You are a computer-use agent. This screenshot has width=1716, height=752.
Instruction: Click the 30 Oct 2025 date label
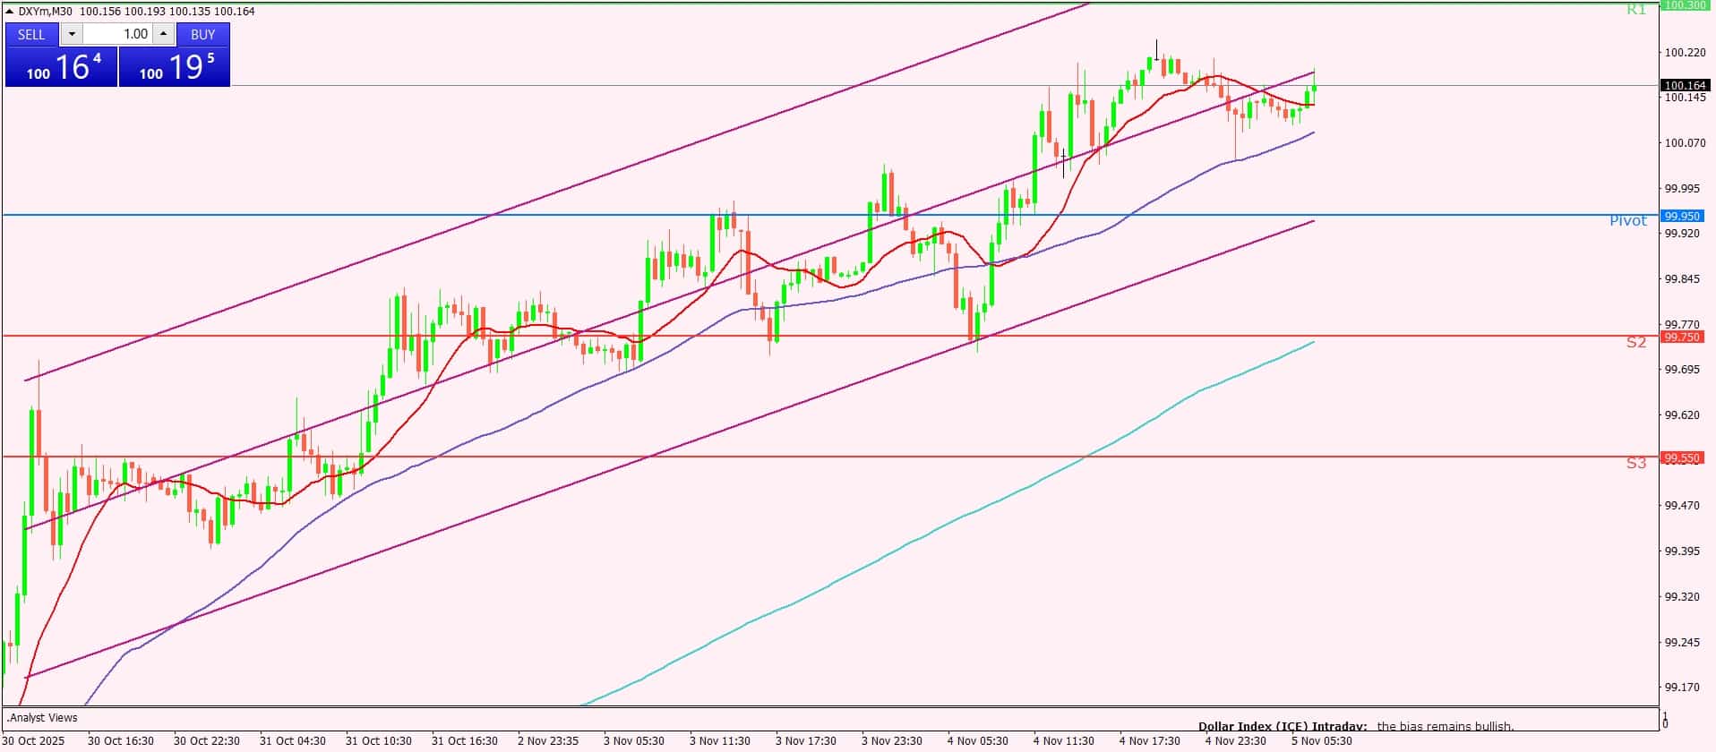(x=34, y=741)
